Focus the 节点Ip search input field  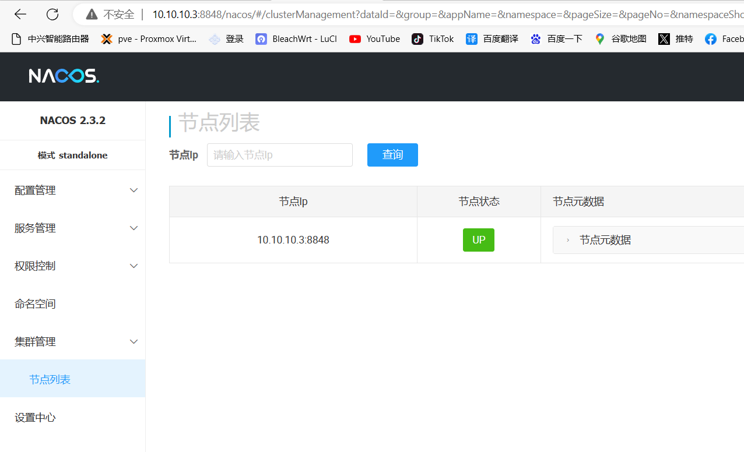point(279,155)
